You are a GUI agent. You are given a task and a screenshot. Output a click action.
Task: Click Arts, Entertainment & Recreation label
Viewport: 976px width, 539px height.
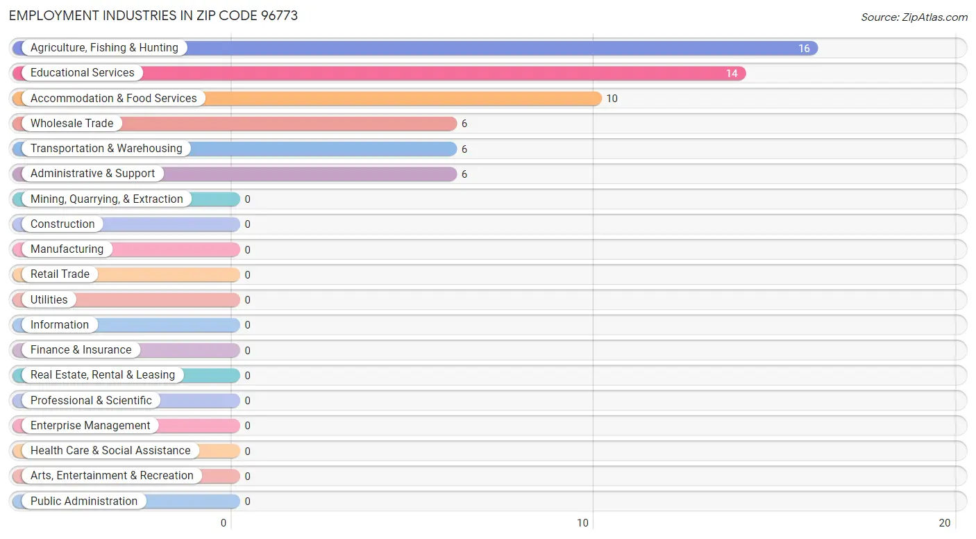(x=112, y=476)
